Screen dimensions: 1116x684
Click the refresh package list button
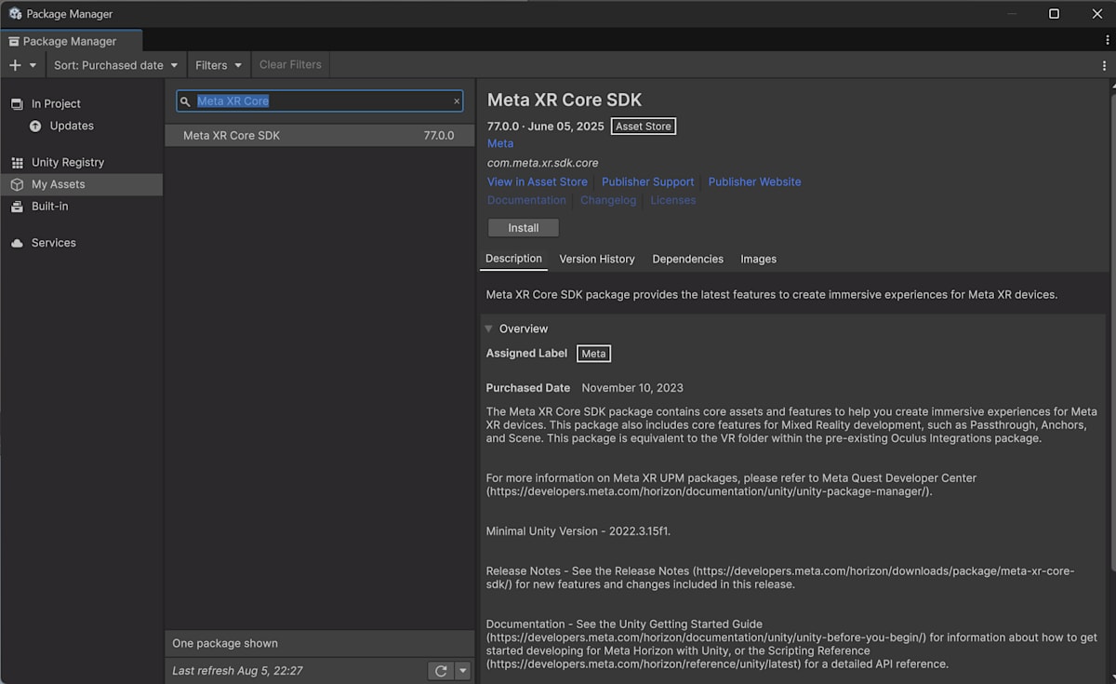point(441,670)
